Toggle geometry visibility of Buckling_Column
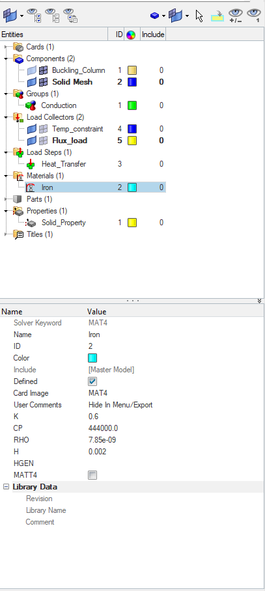 (32, 70)
